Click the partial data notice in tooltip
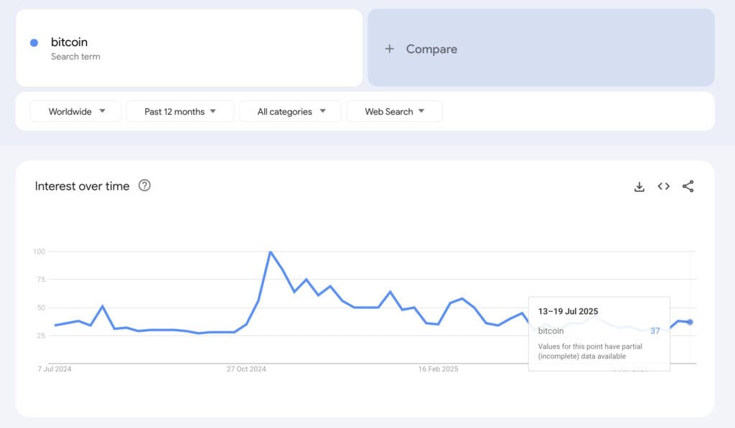735x428 pixels. point(590,351)
